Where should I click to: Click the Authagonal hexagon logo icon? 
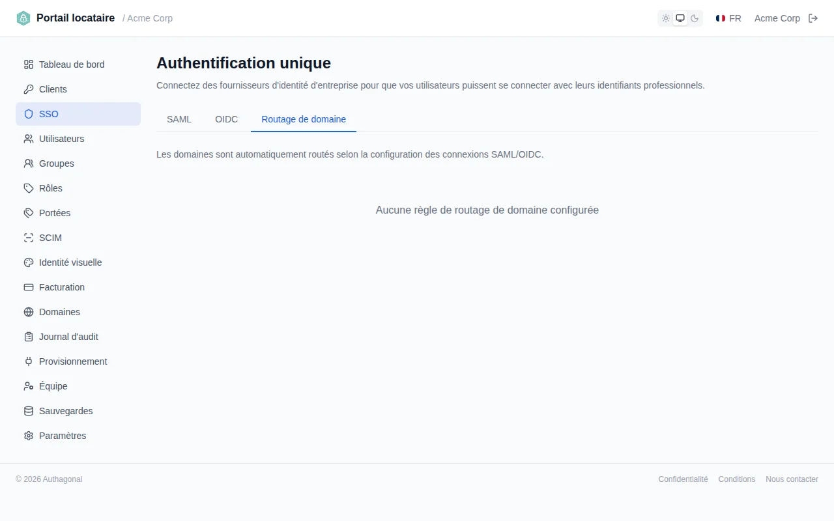click(x=23, y=18)
